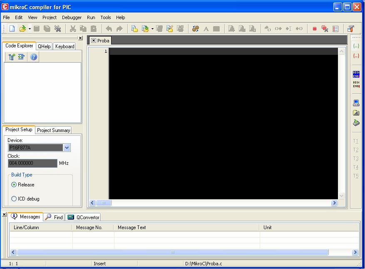
Task: Click the Code Explorer collapse list icon
Action: [21, 57]
